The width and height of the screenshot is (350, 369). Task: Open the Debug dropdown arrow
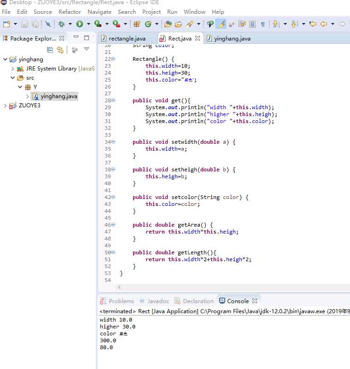(x=70, y=24)
